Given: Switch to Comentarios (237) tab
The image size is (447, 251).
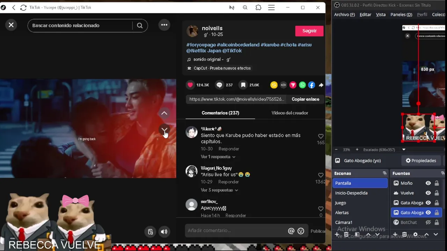Looking at the screenshot, I should click(x=220, y=113).
